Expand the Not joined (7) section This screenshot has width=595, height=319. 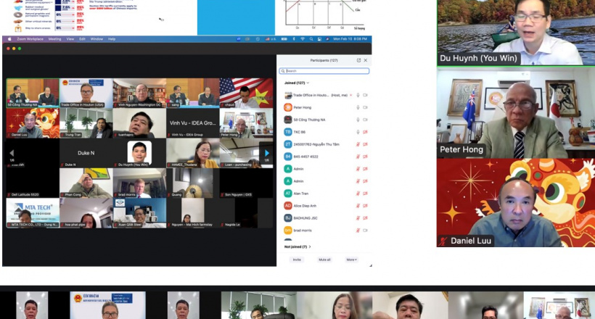[310, 246]
